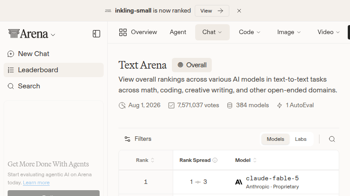This screenshot has width=350, height=196.
Task: Go to Overview tab
Action: [138, 32]
